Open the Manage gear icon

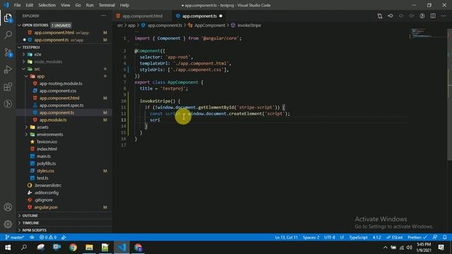click(8, 224)
